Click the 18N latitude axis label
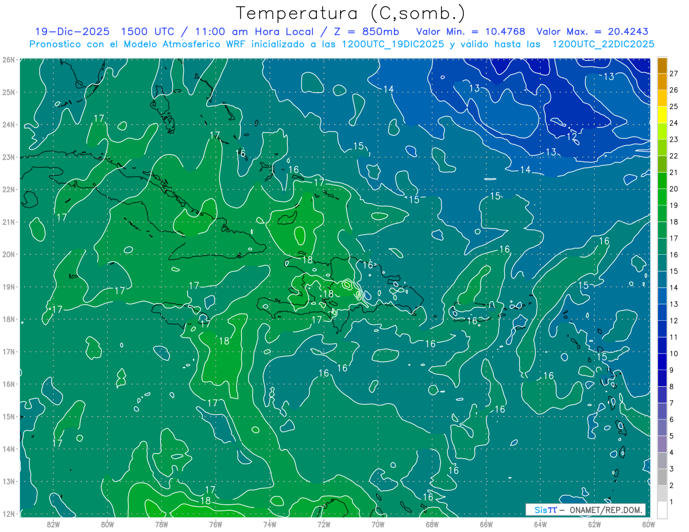The image size is (689, 532). (8, 319)
